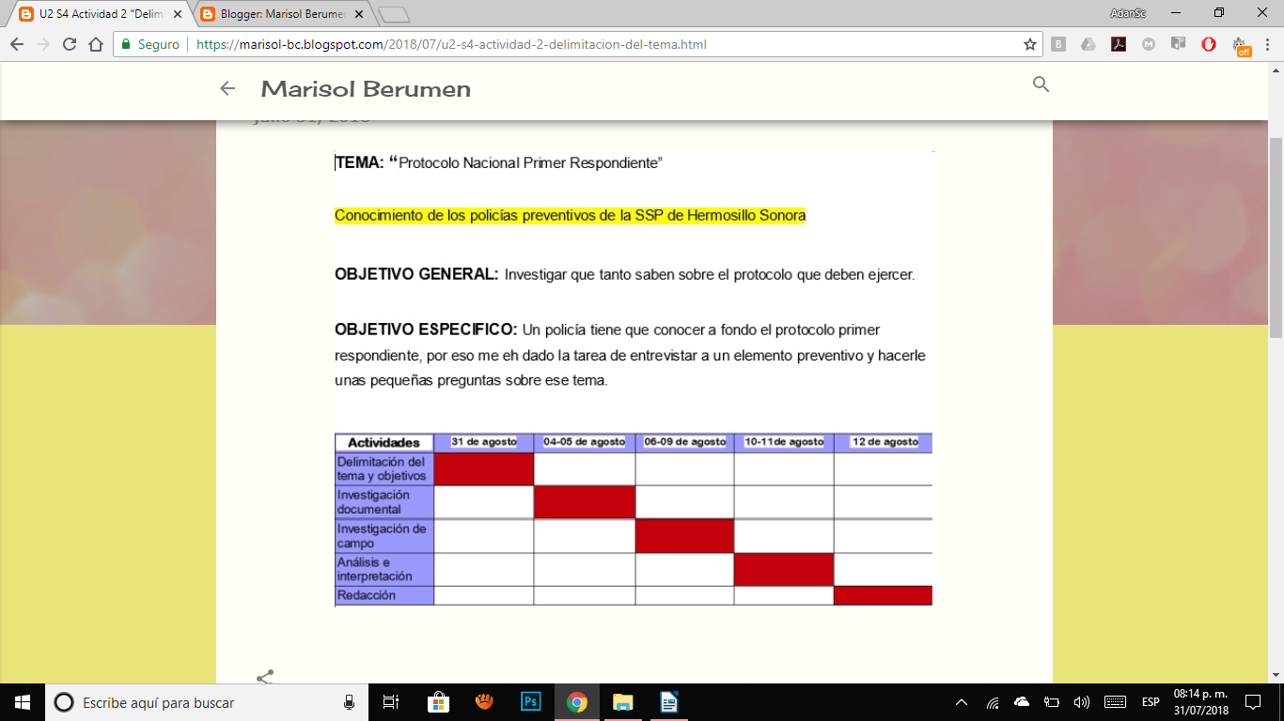Toggle the extension showing the orange off badge
The height and width of the screenshot is (721, 1284).
pyautogui.click(x=1239, y=43)
